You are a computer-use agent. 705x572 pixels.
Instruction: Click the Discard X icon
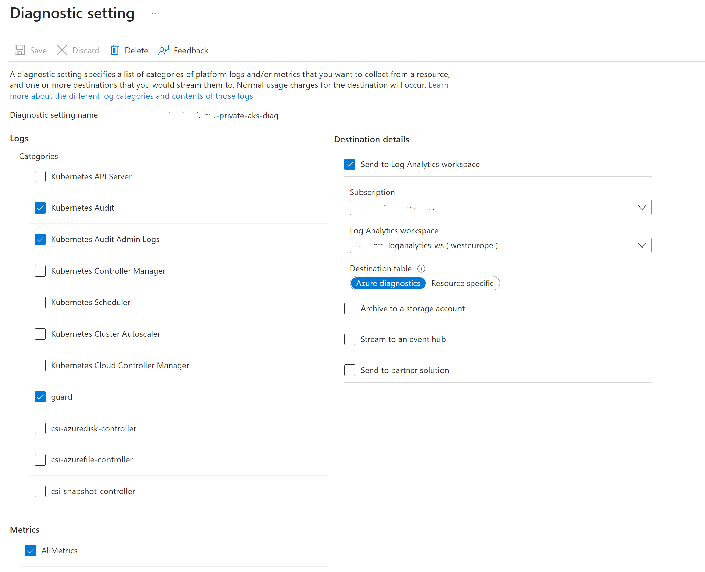pyautogui.click(x=62, y=50)
